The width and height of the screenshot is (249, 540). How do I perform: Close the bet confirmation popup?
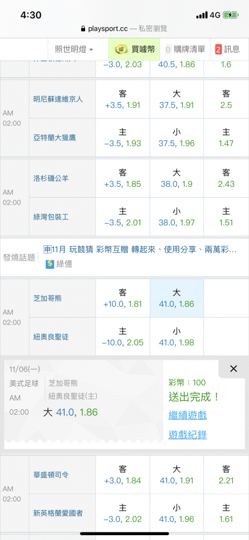tap(233, 369)
